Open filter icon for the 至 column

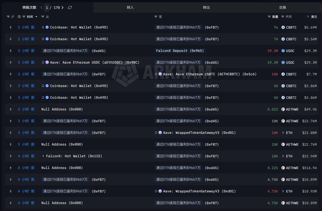(x=156, y=17)
